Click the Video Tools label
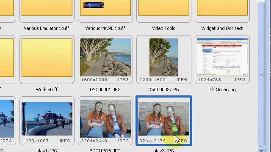Image resolution: width=271 pixels, height=152 pixels. click(x=163, y=28)
